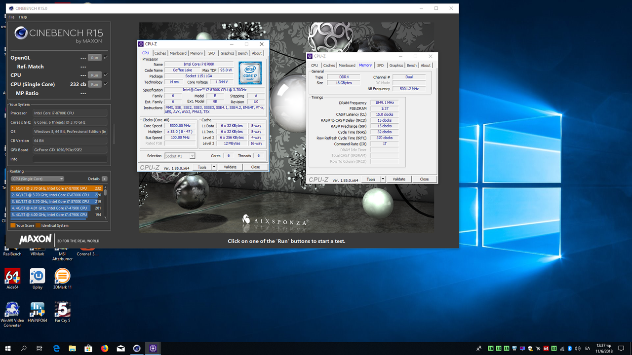Toggle the CPU (Single Core) test checkmark
This screenshot has width=632, height=355.
point(106,84)
